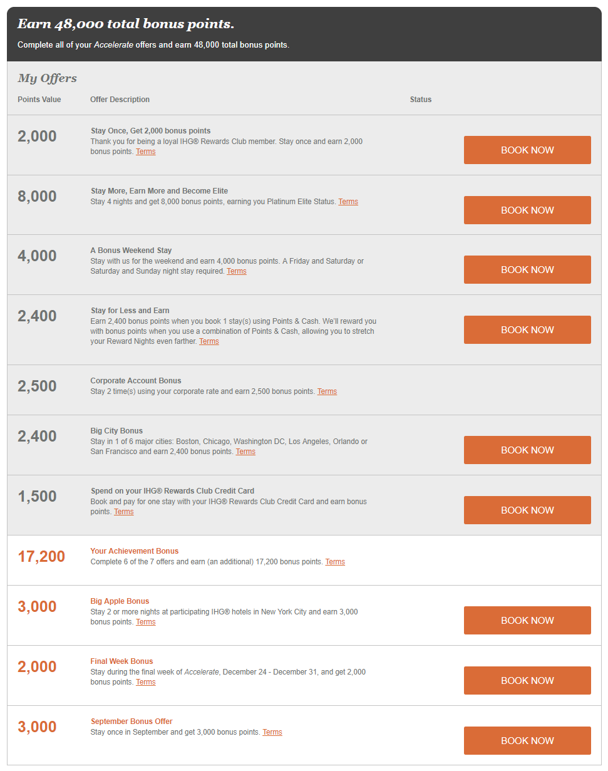View Achievement Bonus Terms link
Viewport: 608px width, 771px height.
pyautogui.click(x=335, y=562)
